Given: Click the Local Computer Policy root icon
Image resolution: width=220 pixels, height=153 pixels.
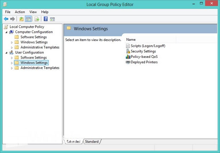Looking at the screenshot, I should click(x=6, y=27).
